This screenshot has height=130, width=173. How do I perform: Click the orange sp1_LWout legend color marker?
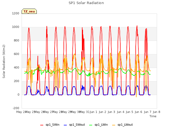point(114,125)
